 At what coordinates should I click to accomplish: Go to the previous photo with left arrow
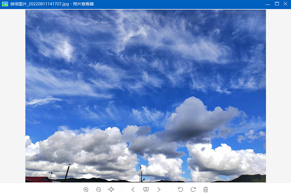(x=133, y=189)
